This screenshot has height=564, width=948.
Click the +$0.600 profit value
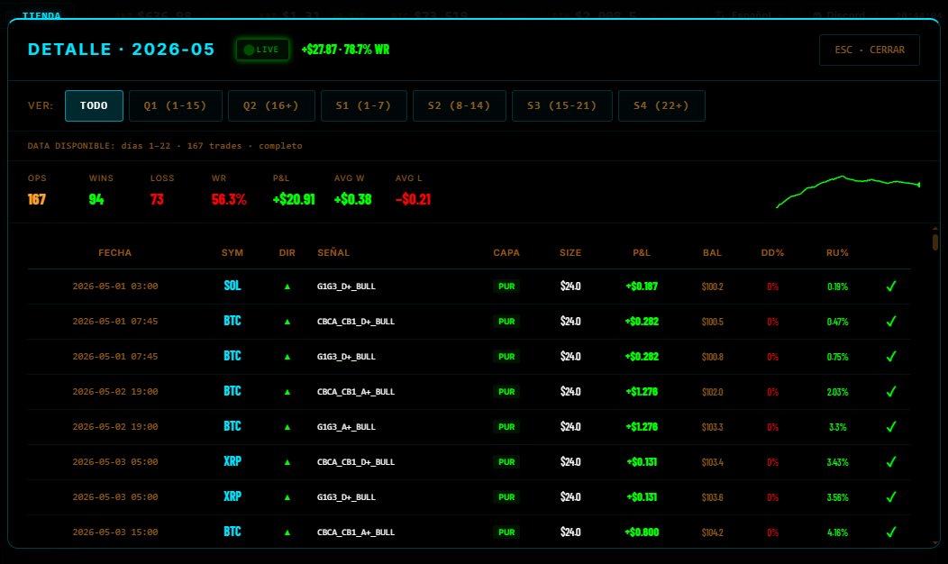pos(642,532)
